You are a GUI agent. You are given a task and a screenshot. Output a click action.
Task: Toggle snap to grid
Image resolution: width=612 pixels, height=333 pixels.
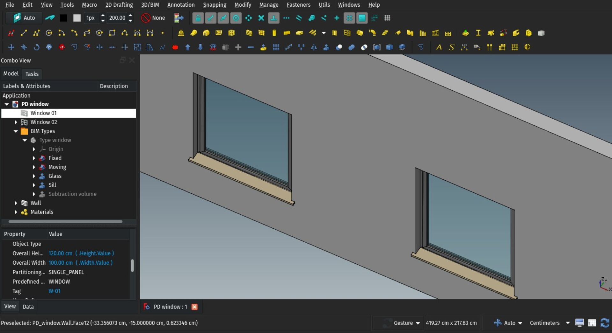tap(349, 18)
